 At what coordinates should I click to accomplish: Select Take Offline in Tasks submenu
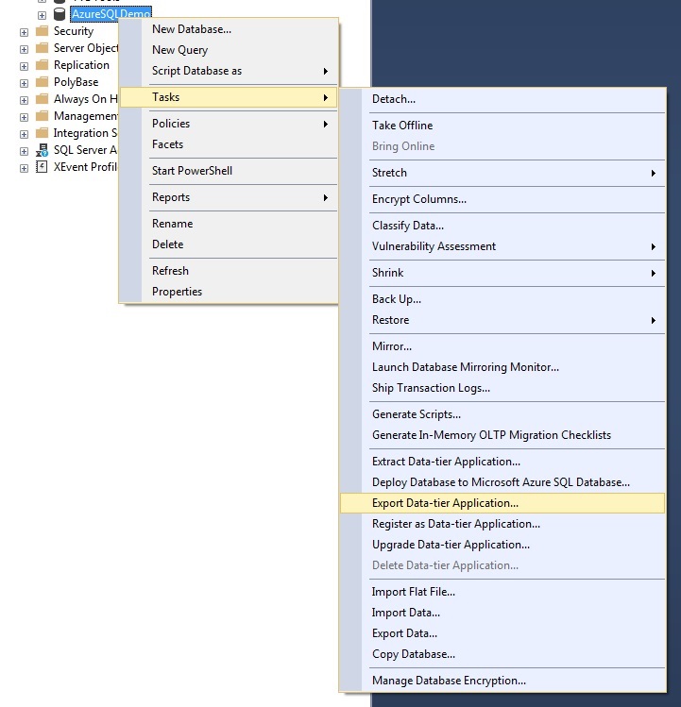click(502, 126)
